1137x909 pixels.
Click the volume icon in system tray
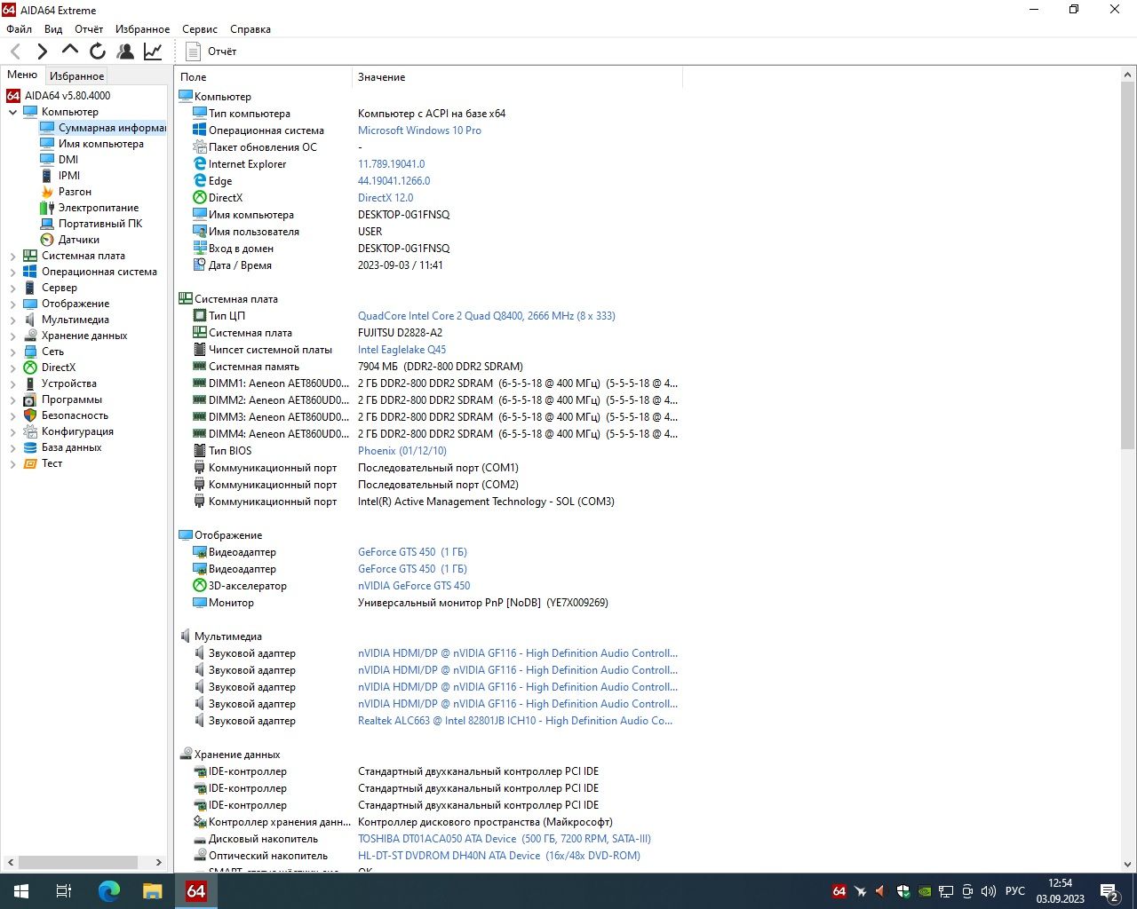[989, 891]
